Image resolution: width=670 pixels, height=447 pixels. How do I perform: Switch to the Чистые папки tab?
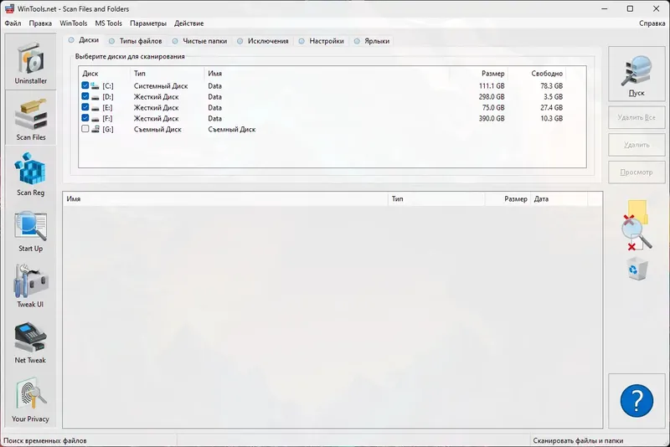point(200,41)
